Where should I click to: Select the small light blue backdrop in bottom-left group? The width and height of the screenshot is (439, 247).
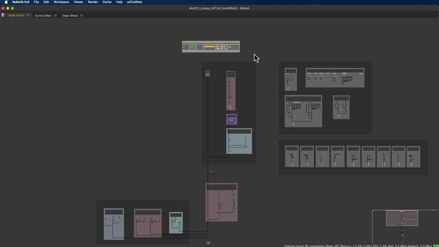tap(176, 222)
